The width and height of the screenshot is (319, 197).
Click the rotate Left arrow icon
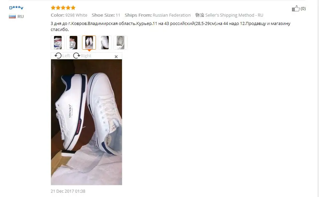(x=58, y=56)
